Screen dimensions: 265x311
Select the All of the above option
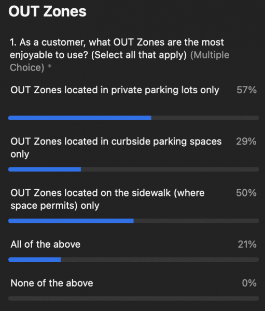[x=46, y=244]
